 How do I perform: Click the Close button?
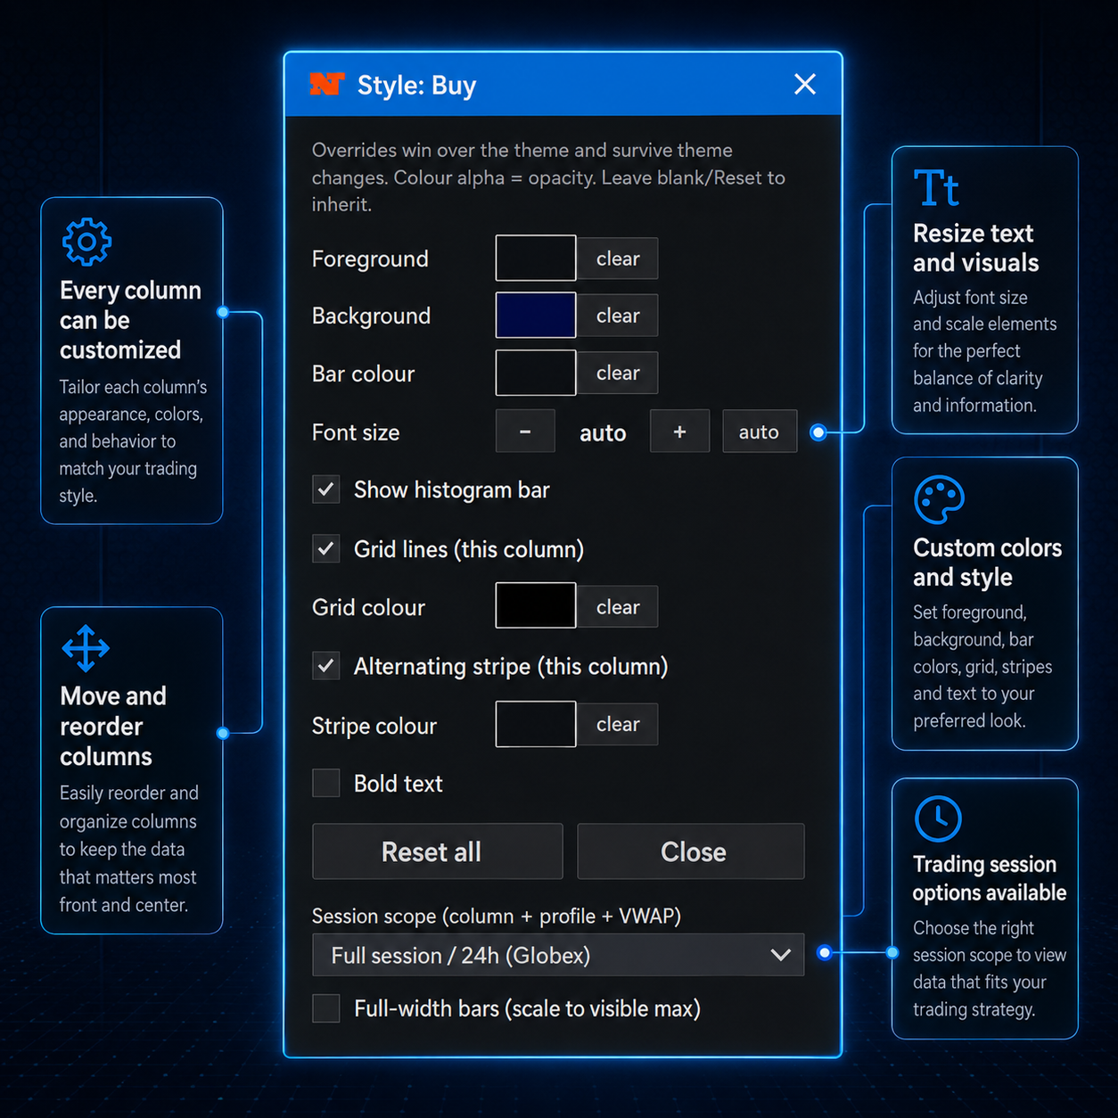(691, 851)
